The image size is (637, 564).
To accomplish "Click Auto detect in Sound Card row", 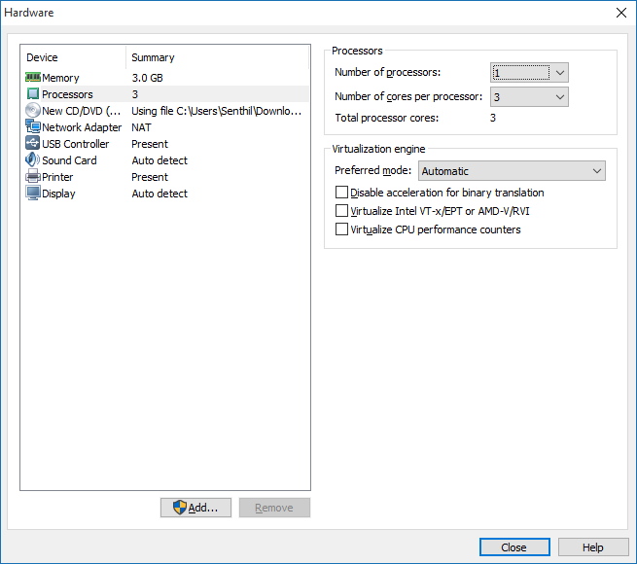I will tap(159, 160).
